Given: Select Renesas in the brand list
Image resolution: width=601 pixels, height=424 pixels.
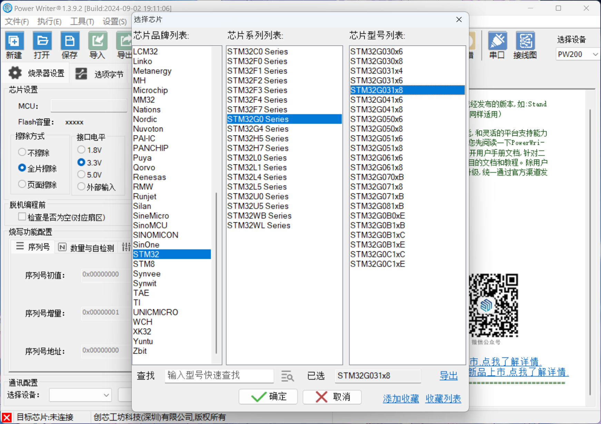Looking at the screenshot, I should (172, 177).
